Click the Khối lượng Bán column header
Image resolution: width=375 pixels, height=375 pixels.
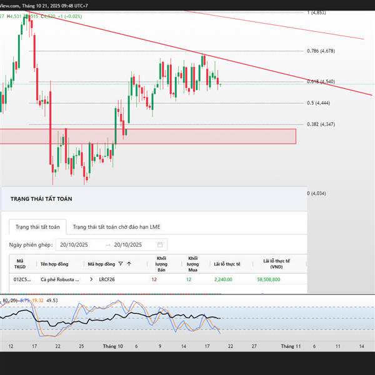[x=161, y=264]
